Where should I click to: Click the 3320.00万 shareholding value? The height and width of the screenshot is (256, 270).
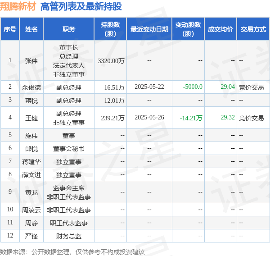click(111, 61)
